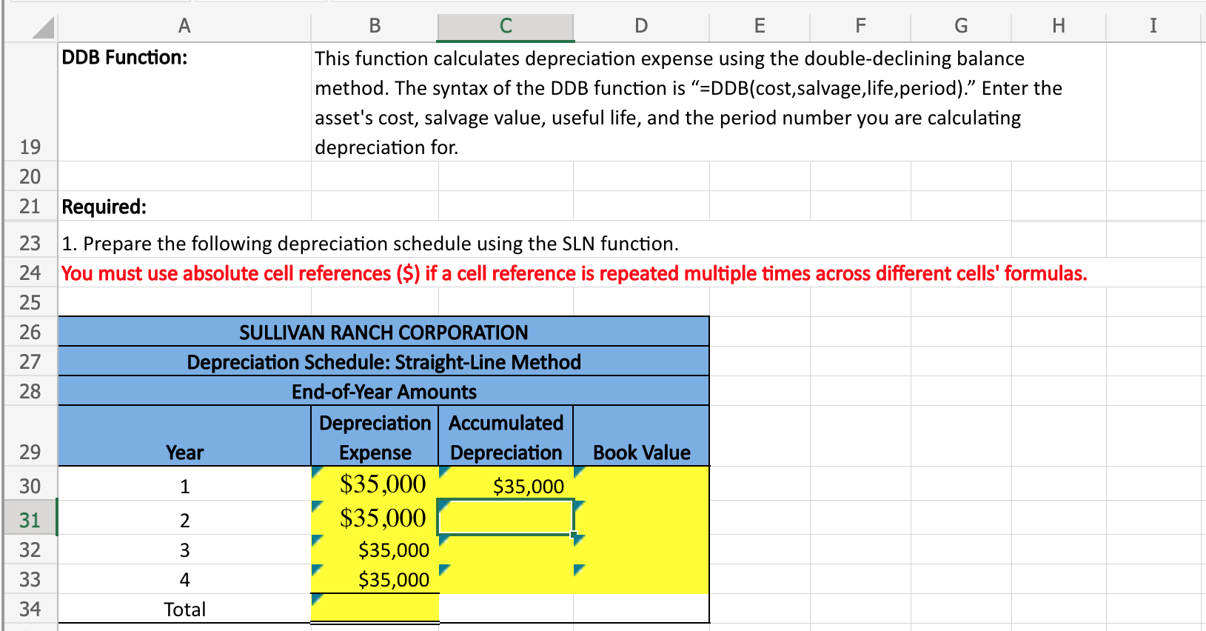Screen dimensions: 1206x631
Task: Select row 30 header
Action: [30, 484]
